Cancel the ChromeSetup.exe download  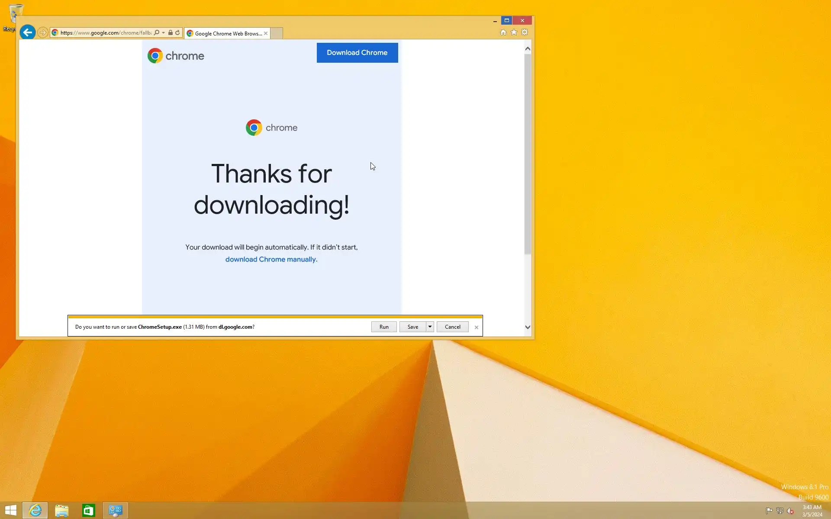point(452,327)
